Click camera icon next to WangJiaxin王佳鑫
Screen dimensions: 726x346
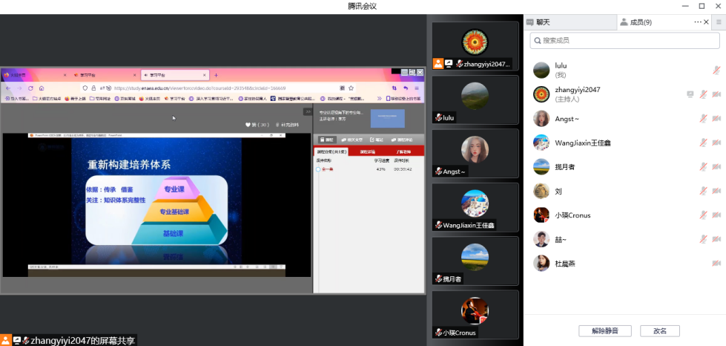[716, 143]
